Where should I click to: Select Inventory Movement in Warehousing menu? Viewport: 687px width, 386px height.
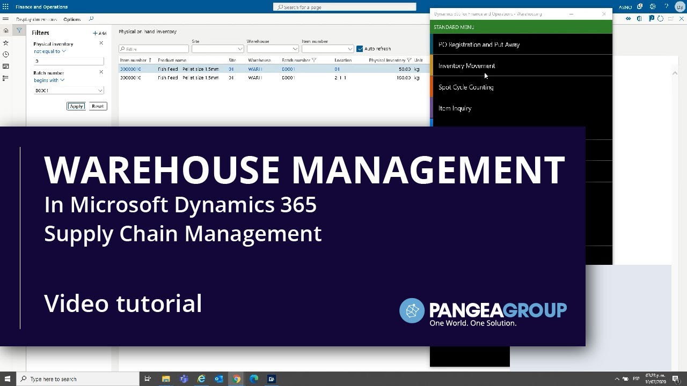(x=521, y=65)
